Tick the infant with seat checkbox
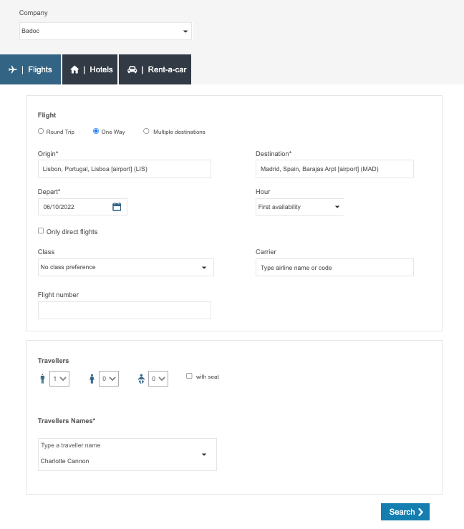The image size is (464, 529). tap(189, 376)
